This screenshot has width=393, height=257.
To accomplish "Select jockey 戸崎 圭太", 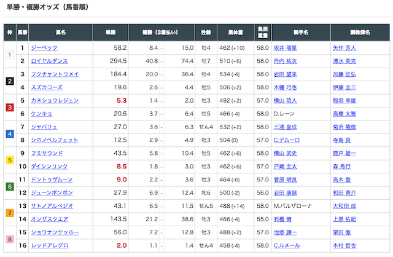I will click(285, 166).
